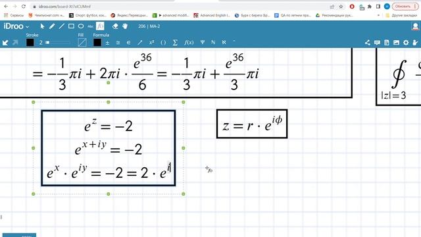Open the f(x) functions formula group
Viewport: 421px width, 237px height.
[x=189, y=42]
